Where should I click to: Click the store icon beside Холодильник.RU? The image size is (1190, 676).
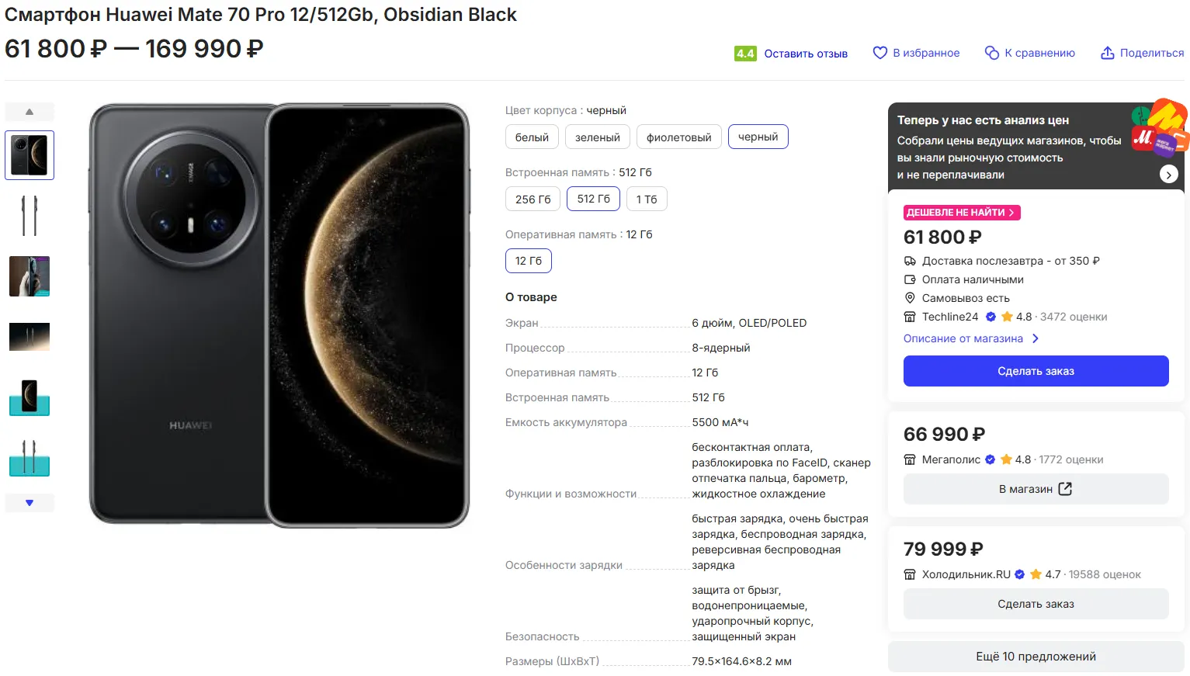[910, 574]
